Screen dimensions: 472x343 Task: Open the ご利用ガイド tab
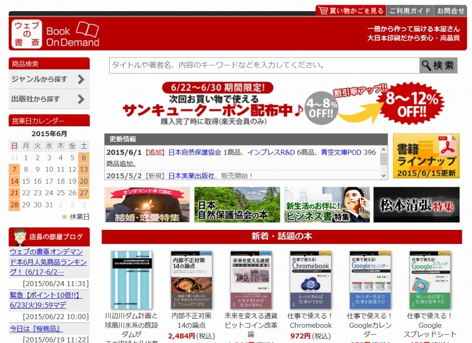tap(410, 11)
